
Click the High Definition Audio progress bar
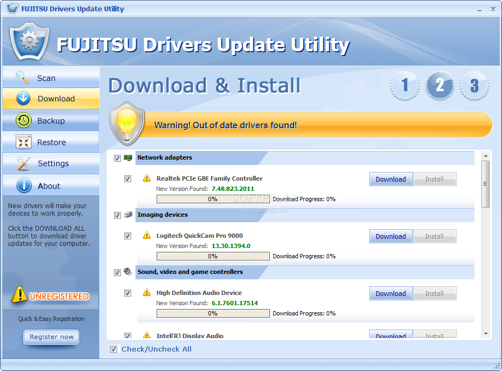[213, 313]
